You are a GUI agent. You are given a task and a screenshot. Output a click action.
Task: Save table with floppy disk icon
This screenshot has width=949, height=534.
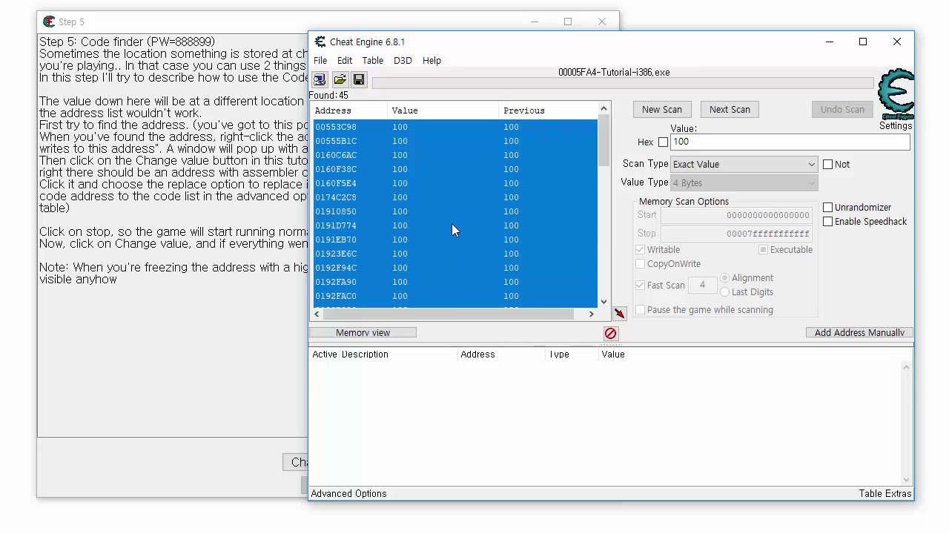click(x=359, y=79)
